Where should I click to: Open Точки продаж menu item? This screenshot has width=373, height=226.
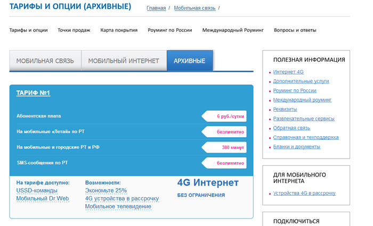(x=74, y=30)
